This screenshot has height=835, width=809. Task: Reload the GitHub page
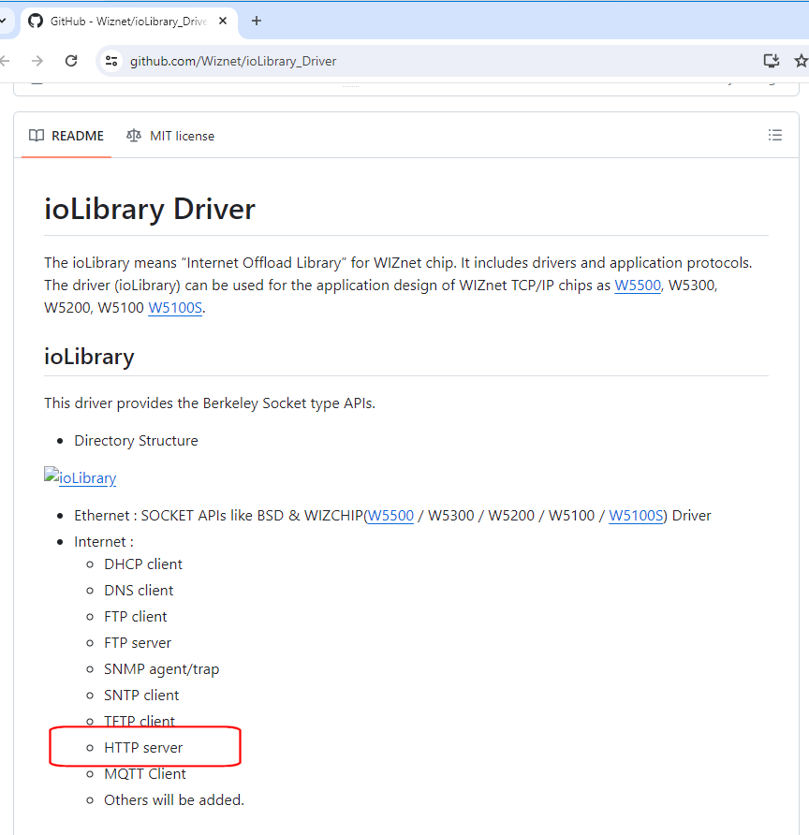(x=71, y=61)
